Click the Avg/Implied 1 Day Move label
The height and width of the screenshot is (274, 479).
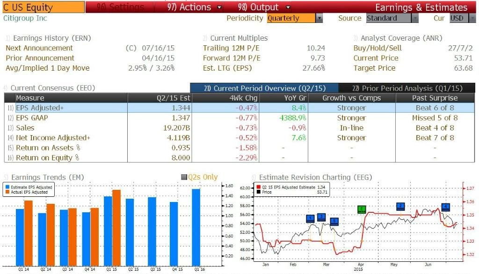point(48,68)
